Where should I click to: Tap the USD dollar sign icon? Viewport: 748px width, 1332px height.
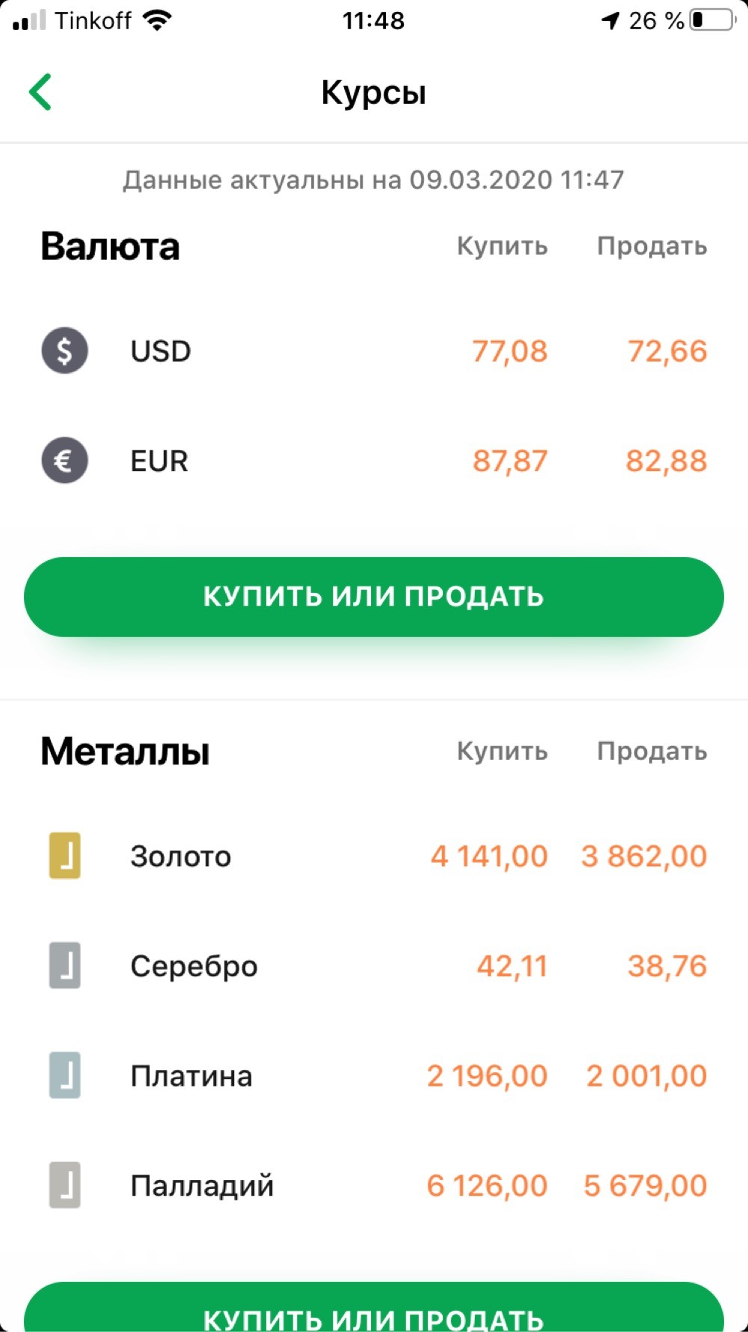click(64, 350)
